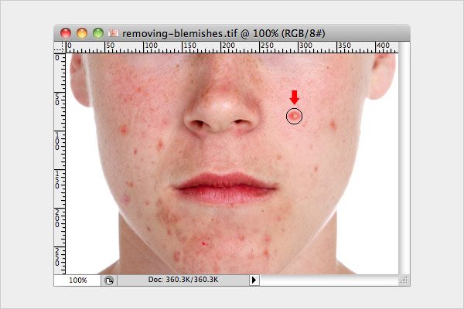Zoom the window using the green button

coord(98,33)
